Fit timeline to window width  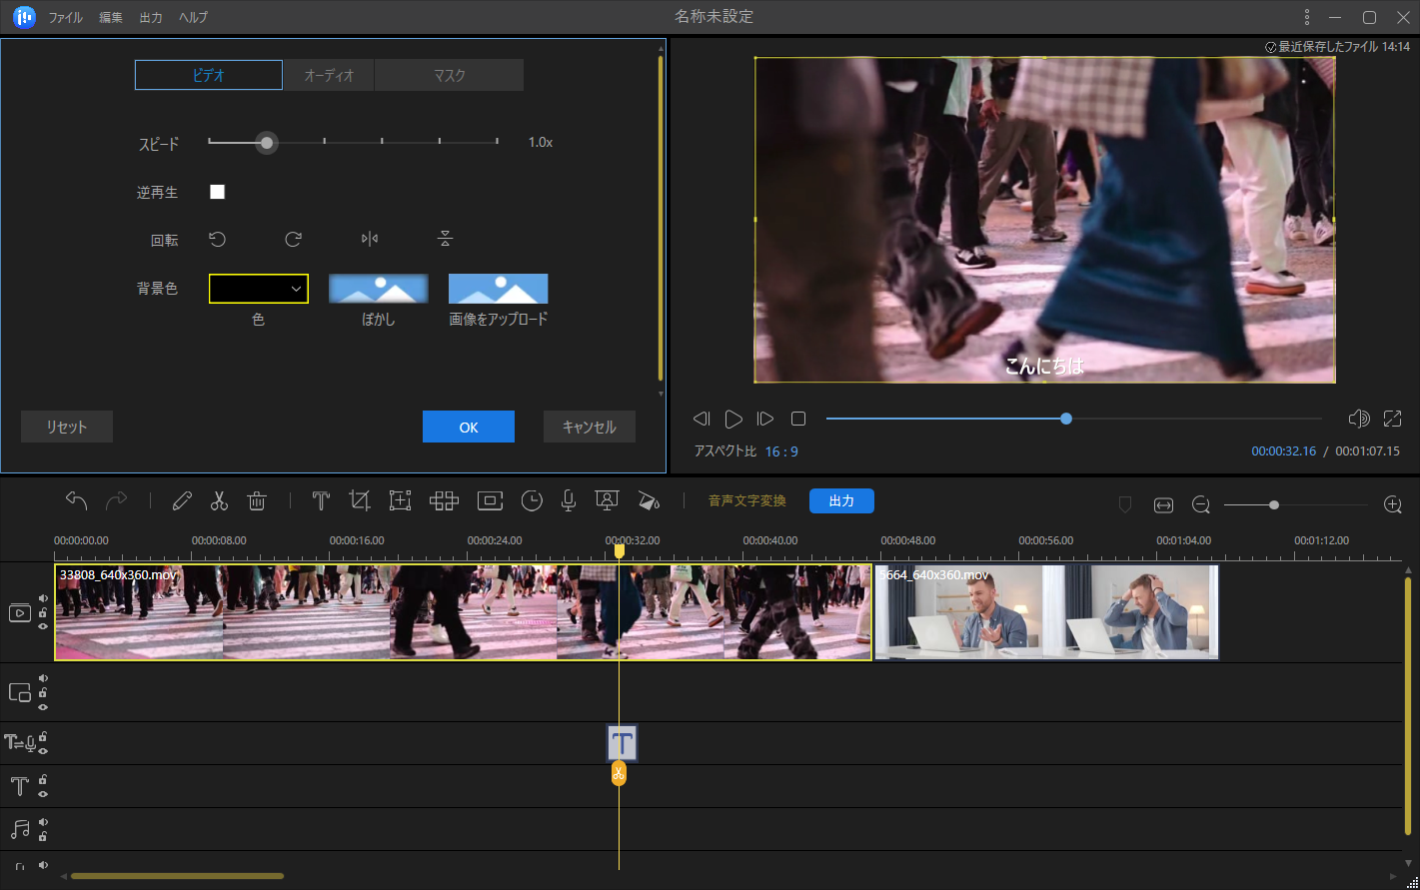(1163, 504)
